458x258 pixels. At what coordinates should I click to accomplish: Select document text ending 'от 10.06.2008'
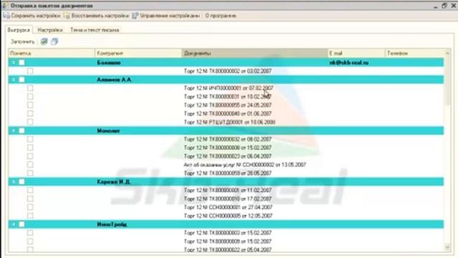230,122
